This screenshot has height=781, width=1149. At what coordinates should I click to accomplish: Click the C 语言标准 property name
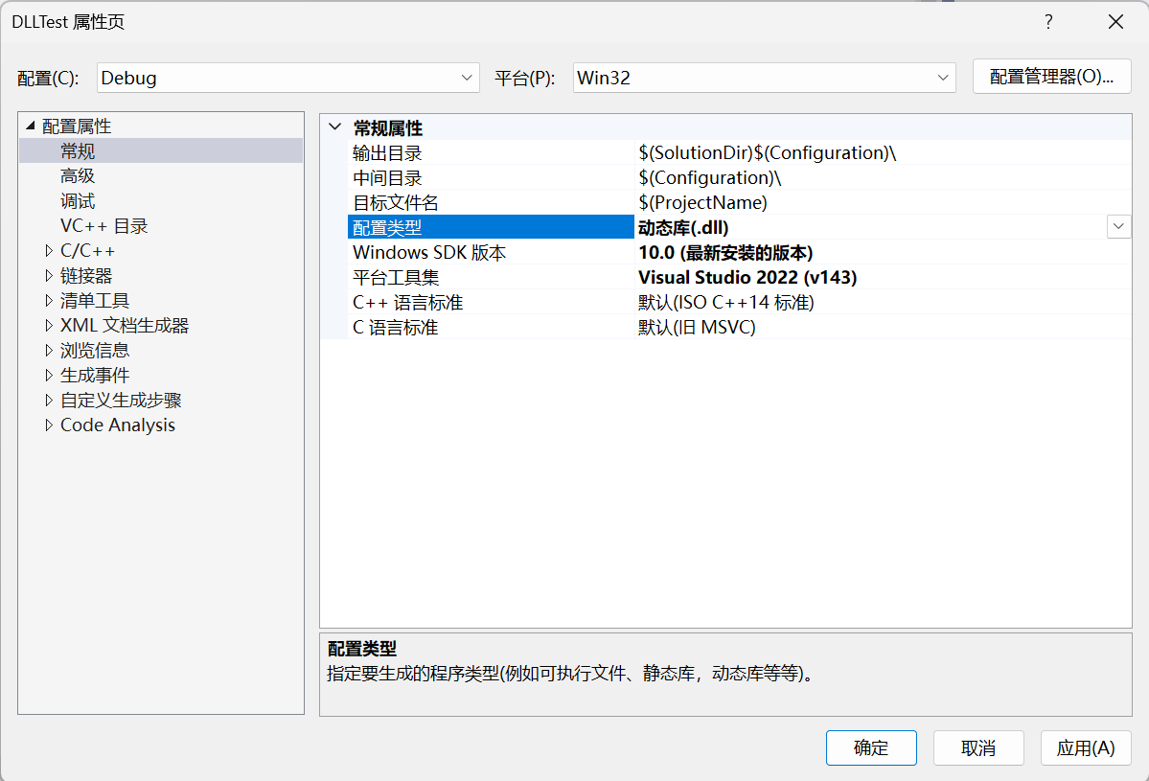click(396, 328)
